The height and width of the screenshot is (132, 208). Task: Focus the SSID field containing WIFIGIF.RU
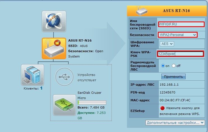pyautogui.click(x=181, y=24)
